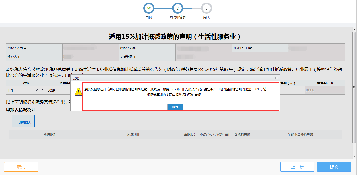Expand the industry selector showing 卫生
This screenshot has height=175, width=357.
coord(42,90)
